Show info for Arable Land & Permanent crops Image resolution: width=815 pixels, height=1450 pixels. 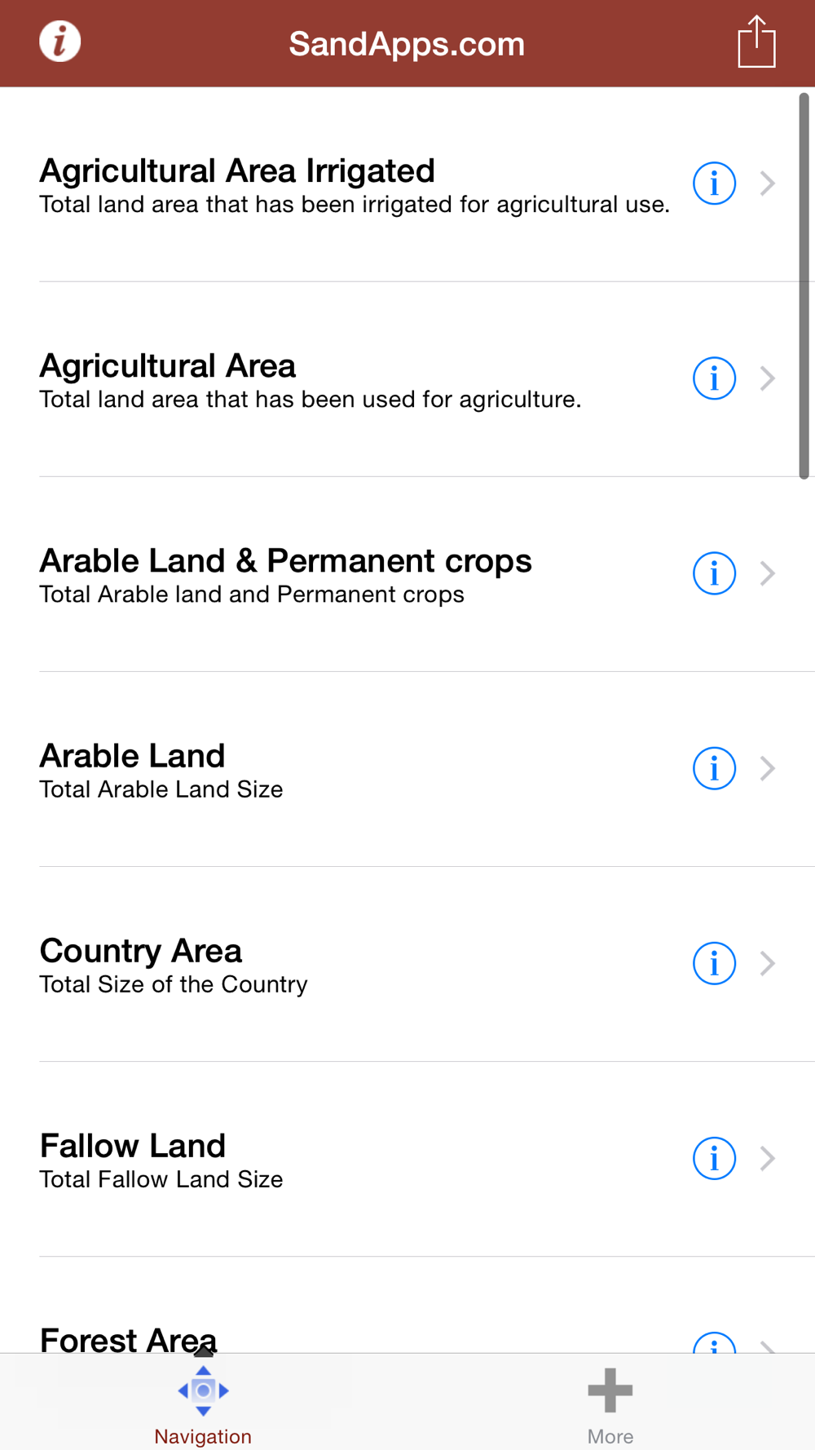pyautogui.click(x=714, y=573)
